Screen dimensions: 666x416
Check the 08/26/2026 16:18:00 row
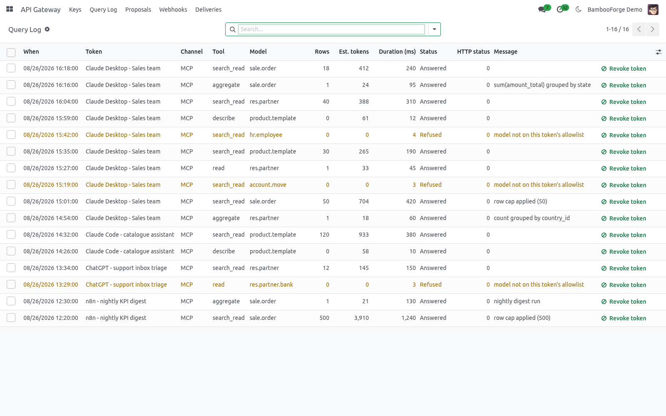[x=11, y=68]
